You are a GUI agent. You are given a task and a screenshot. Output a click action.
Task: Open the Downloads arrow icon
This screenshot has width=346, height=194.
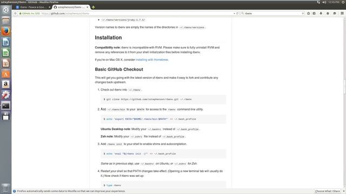point(321,13)
